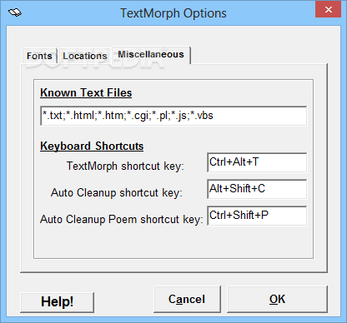Screen dimensions: 347x323
Task: Open the Locations tab
Action: (x=85, y=56)
